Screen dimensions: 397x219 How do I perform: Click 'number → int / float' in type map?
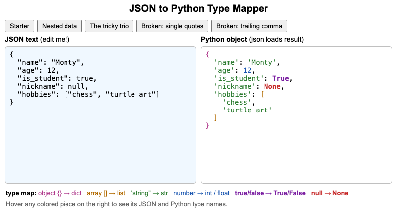tap(201, 193)
